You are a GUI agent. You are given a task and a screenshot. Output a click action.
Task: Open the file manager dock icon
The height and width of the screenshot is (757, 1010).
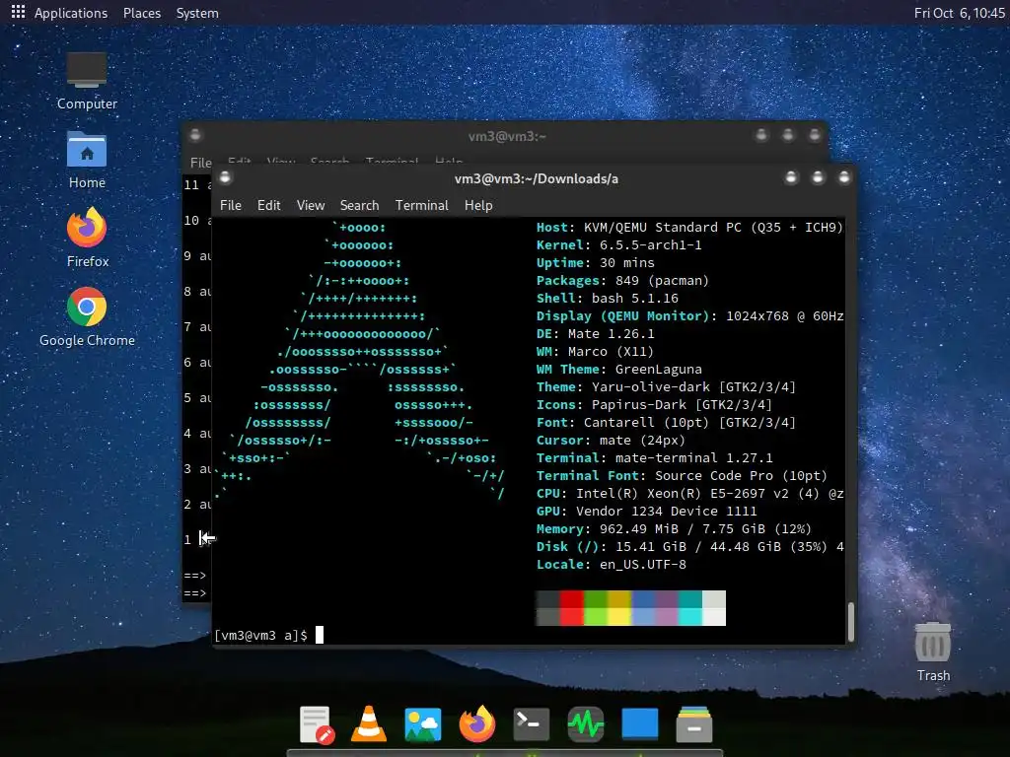pyautogui.click(x=693, y=724)
